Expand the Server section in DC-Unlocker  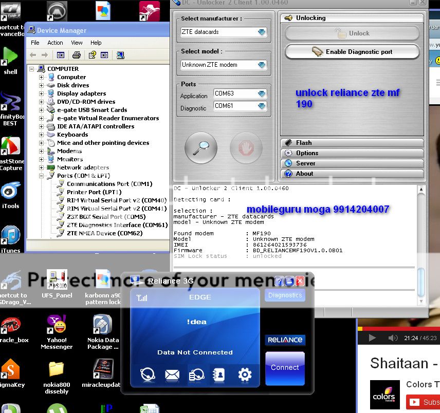[352, 163]
